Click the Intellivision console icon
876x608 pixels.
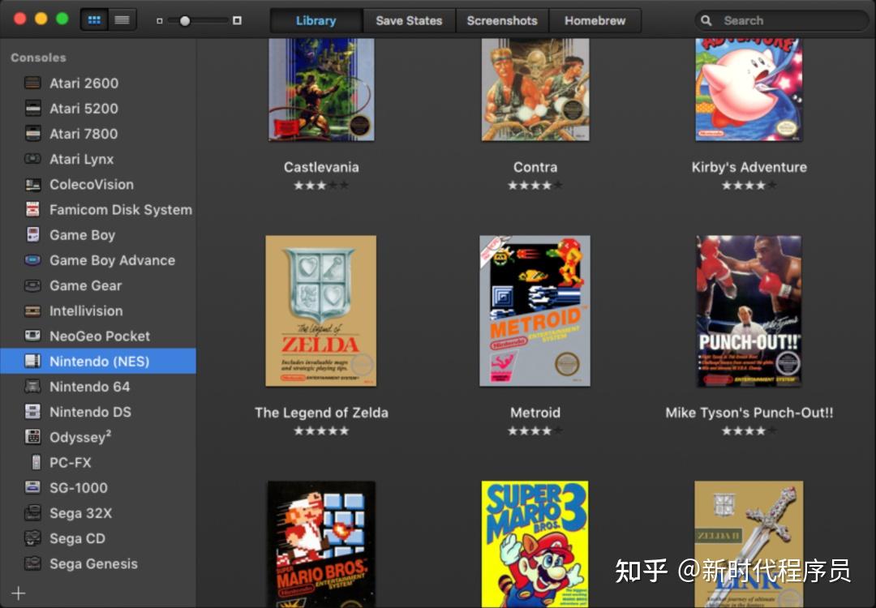[x=33, y=310]
